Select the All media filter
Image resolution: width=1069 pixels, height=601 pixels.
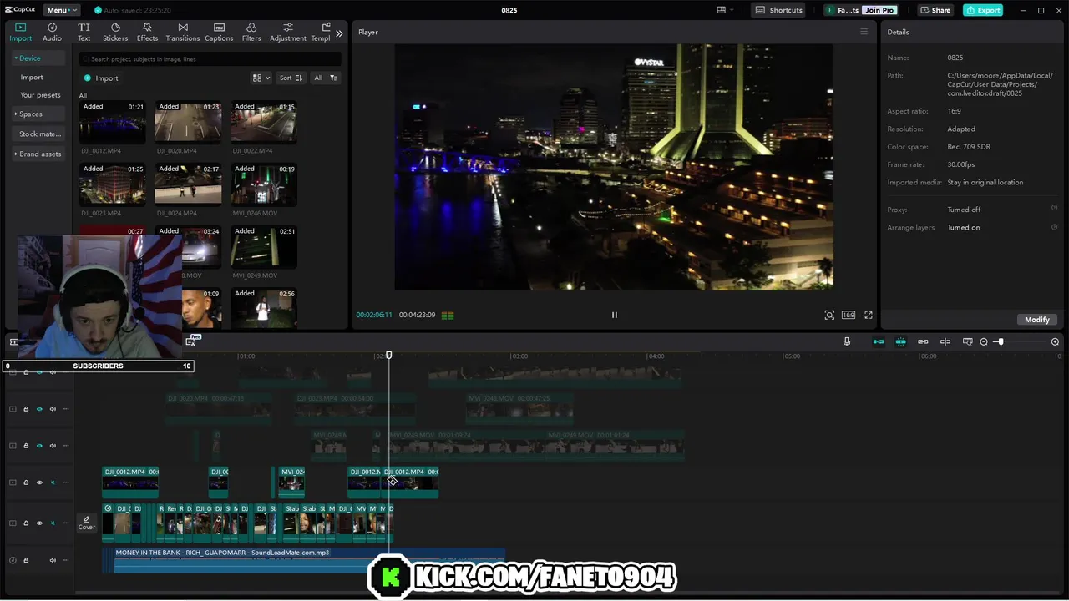pyautogui.click(x=317, y=78)
